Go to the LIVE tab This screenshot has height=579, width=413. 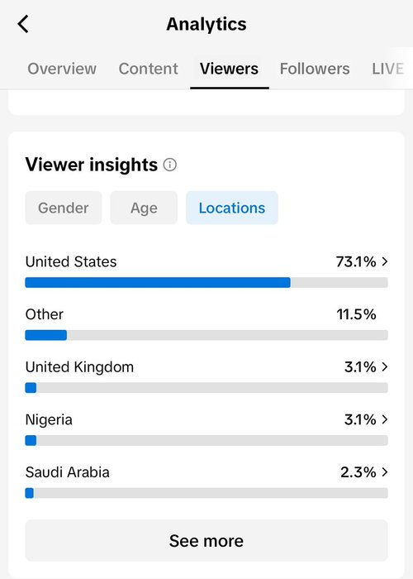point(388,69)
